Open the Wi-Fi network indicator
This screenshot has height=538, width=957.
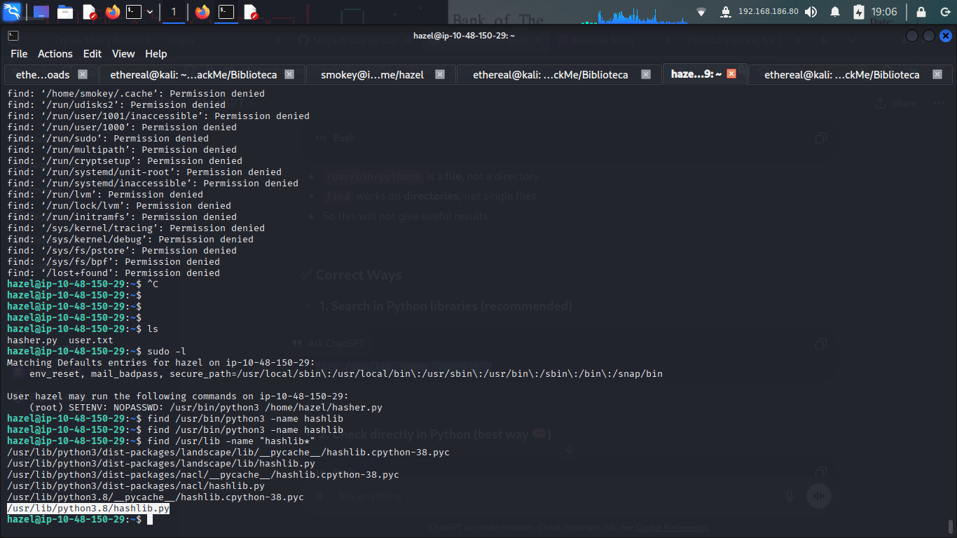pyautogui.click(x=701, y=12)
